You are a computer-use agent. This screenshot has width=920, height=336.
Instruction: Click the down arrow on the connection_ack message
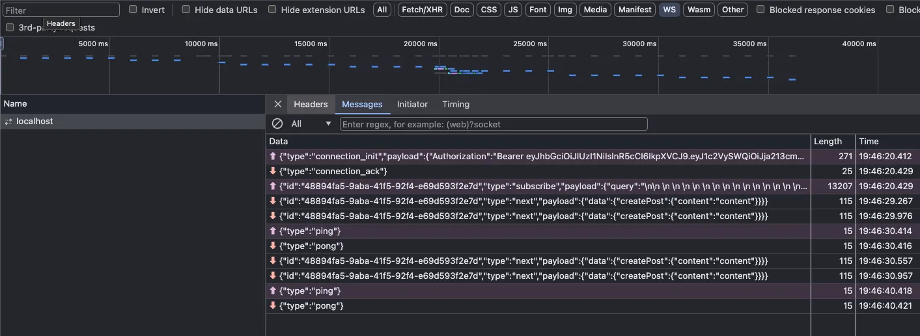point(273,171)
